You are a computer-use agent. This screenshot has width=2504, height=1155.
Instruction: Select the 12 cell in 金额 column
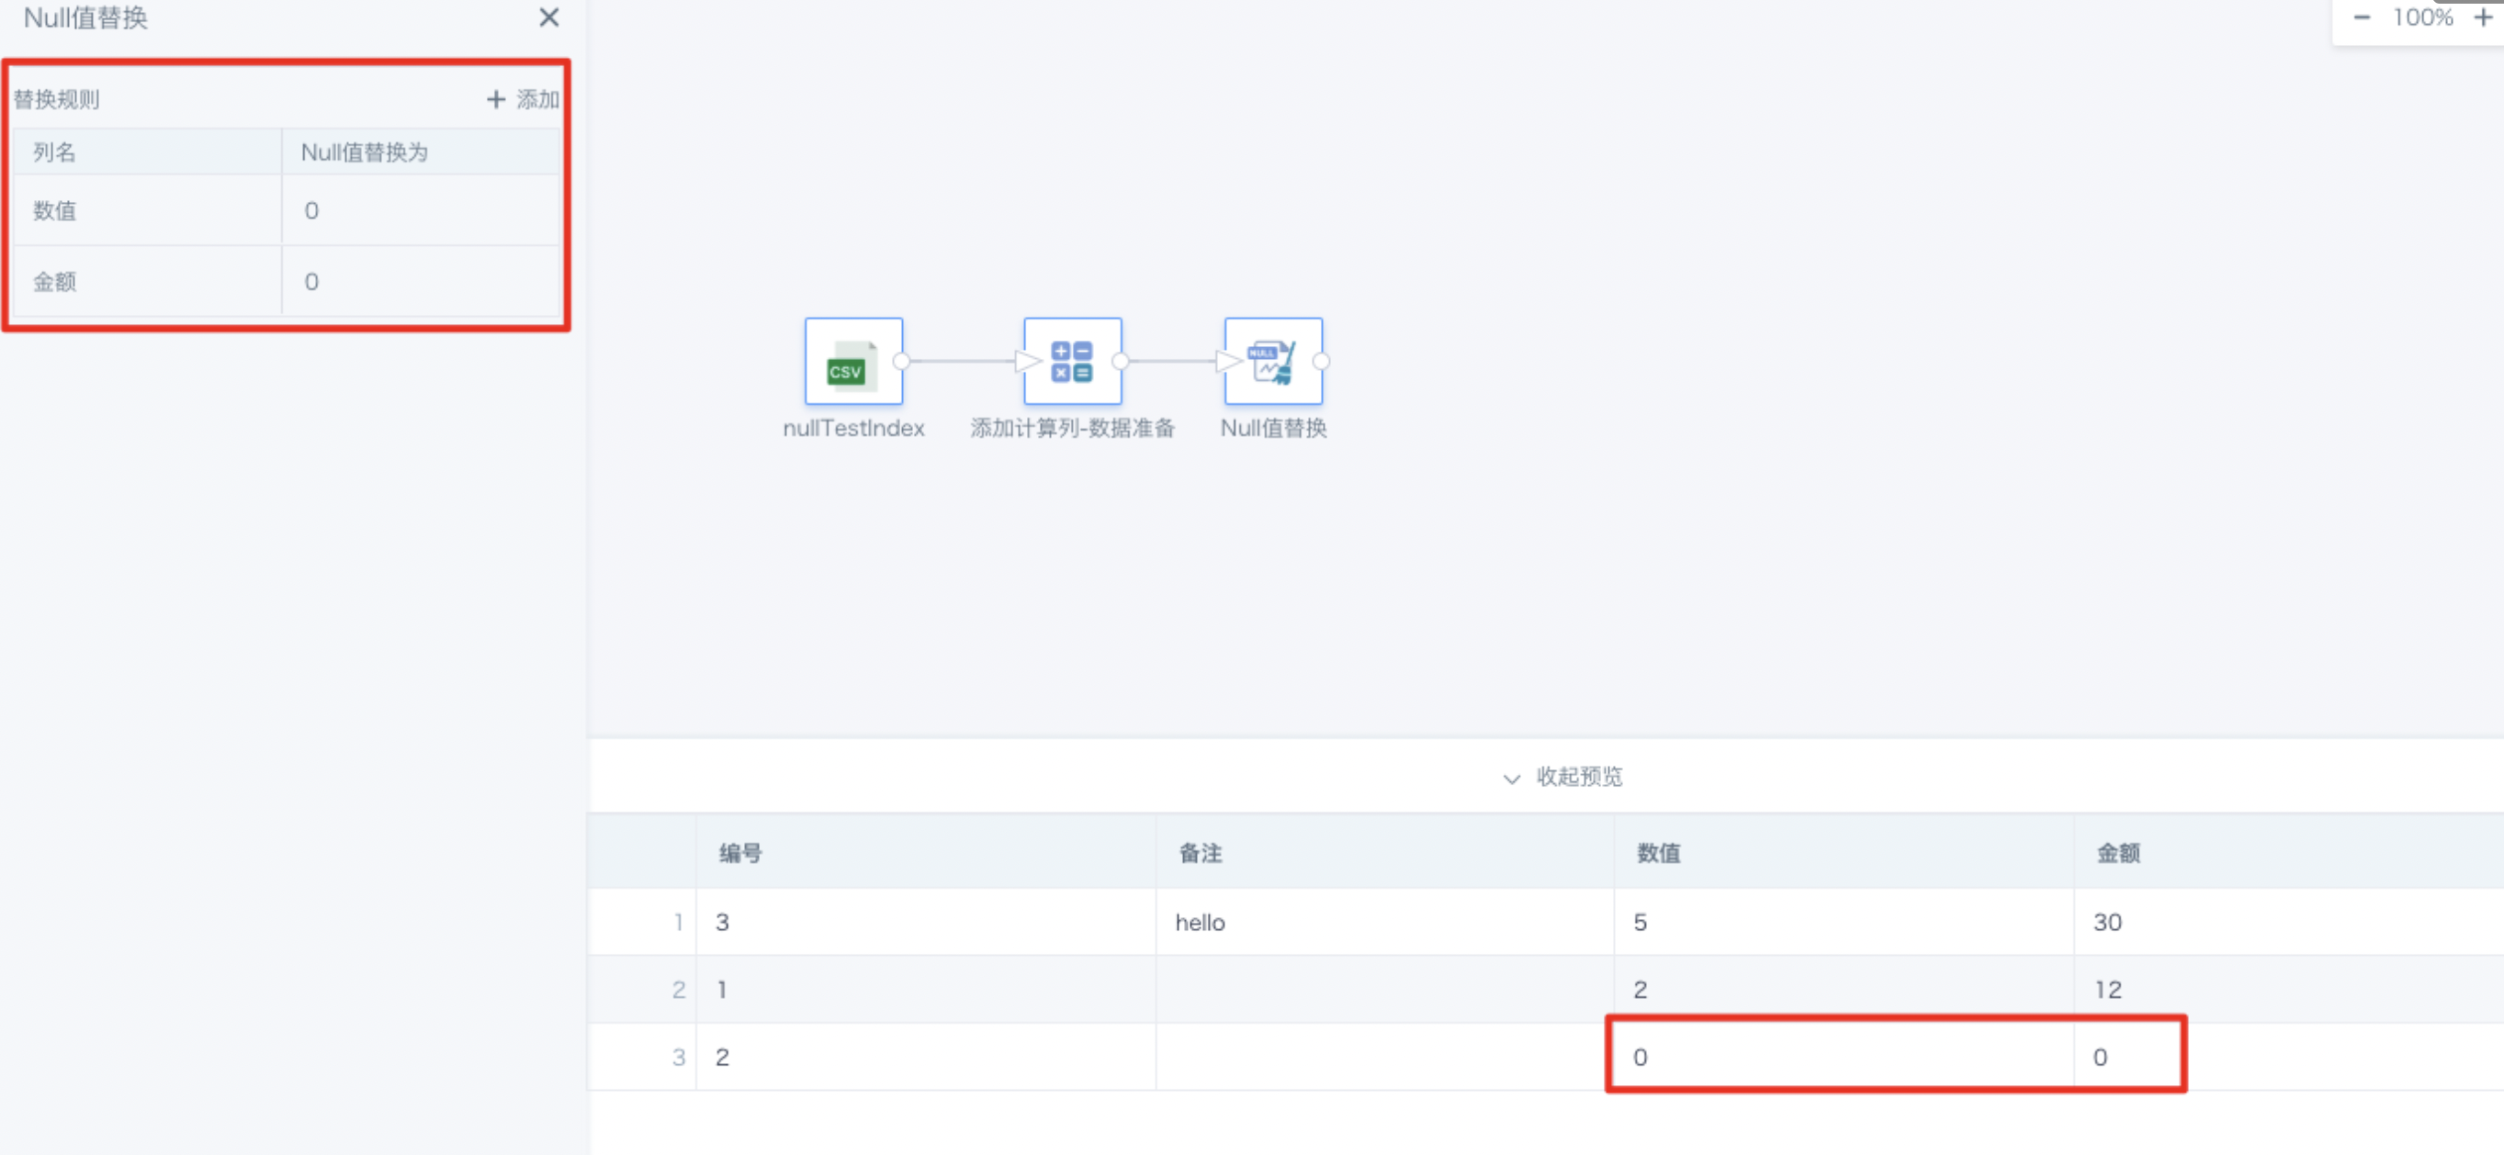(2289, 989)
